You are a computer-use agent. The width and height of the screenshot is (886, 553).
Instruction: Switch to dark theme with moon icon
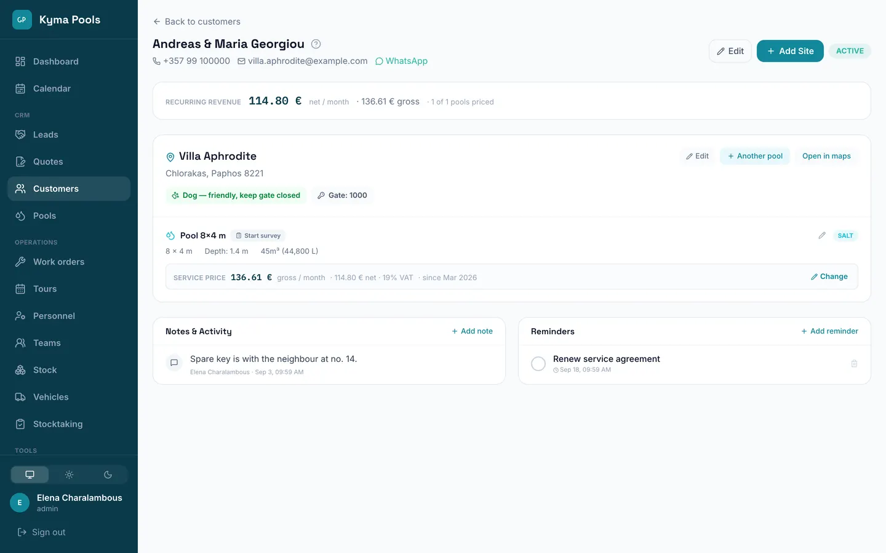pyautogui.click(x=108, y=474)
